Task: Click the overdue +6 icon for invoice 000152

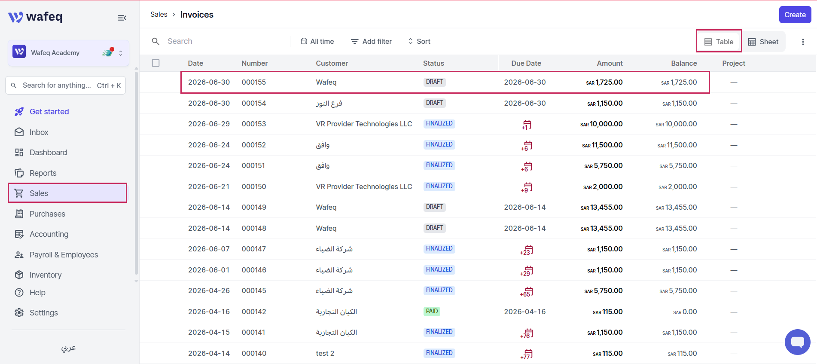Action: click(527, 146)
